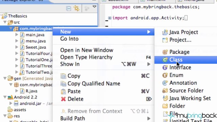217x122 pixels.
Task: Expand the R.java tree arrow
Action: pos(17,91)
